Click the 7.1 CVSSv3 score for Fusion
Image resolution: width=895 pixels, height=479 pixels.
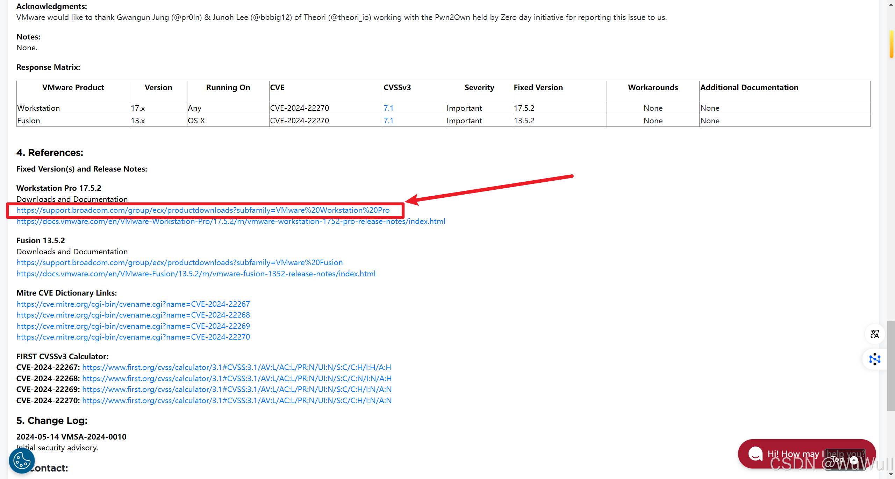388,121
